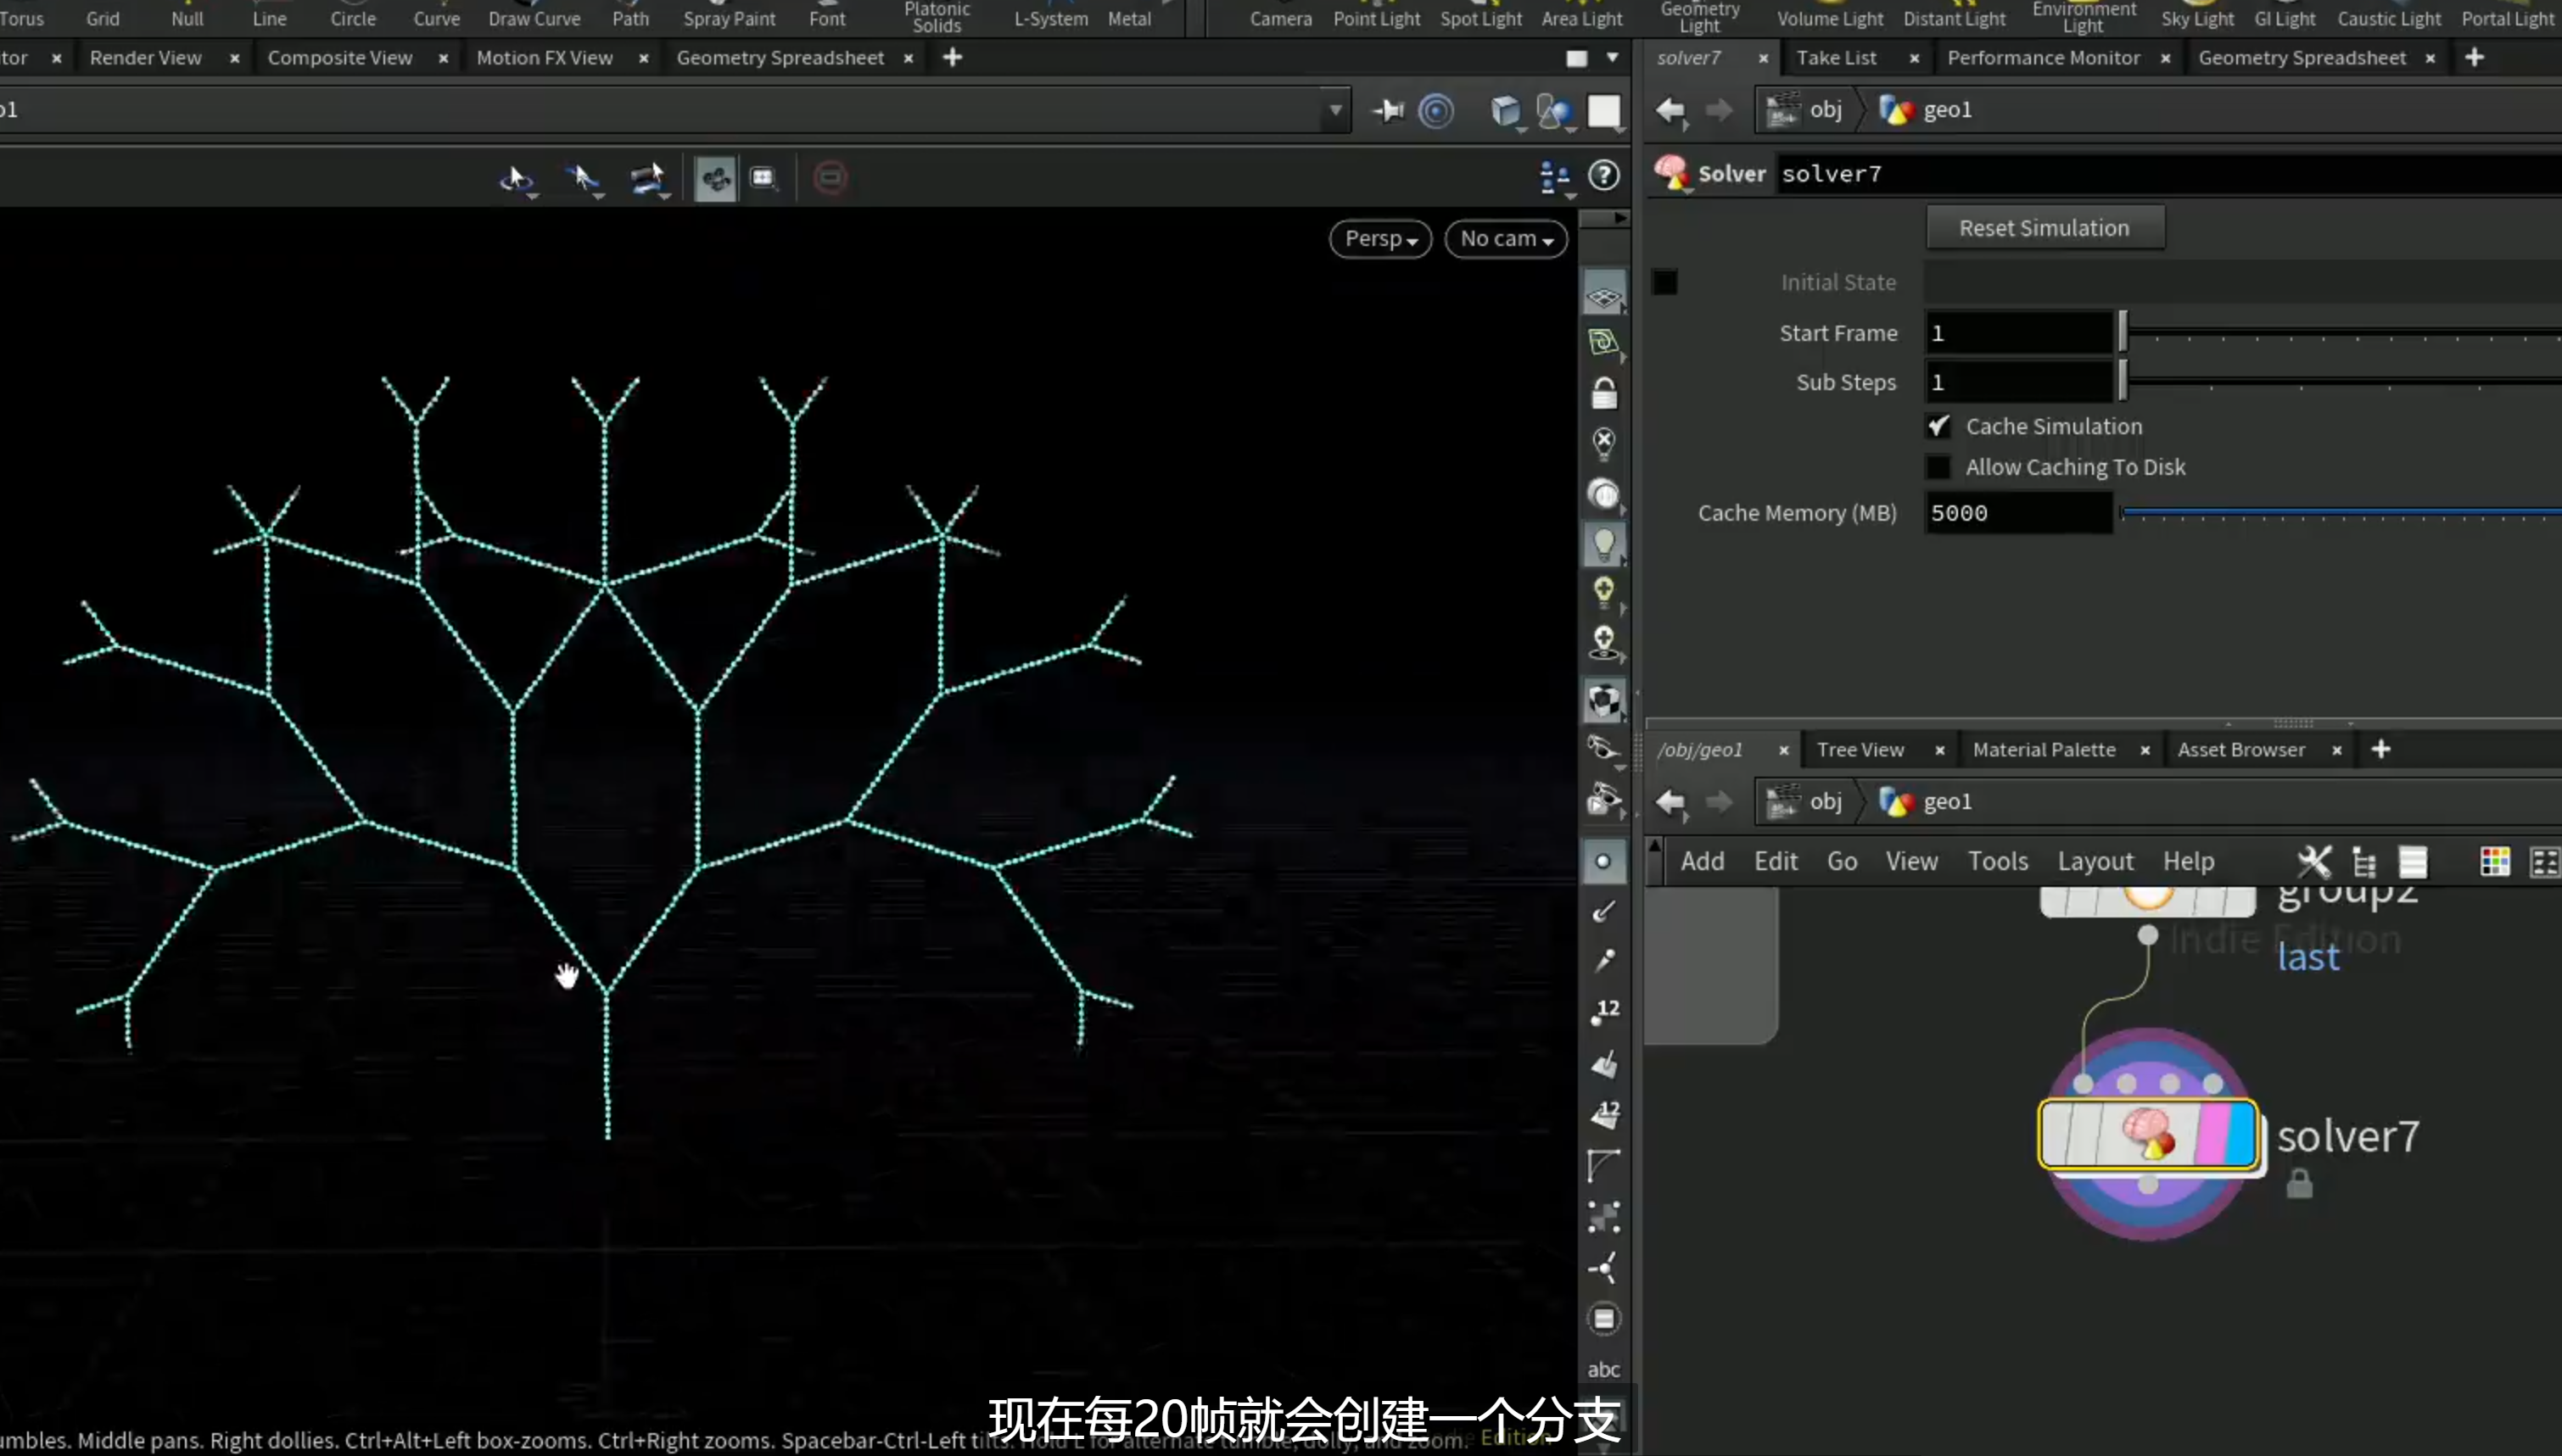The image size is (2562, 1456).
Task: Toggle the Initial State checkbox
Action: pyautogui.click(x=1664, y=282)
